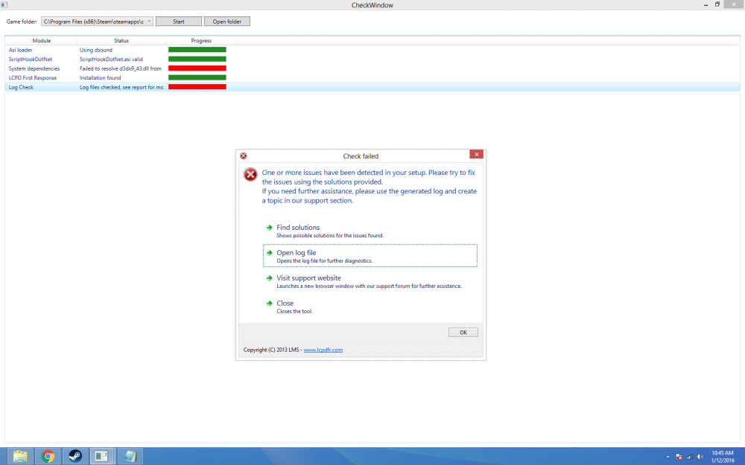Select the ScriptHookDotNet row

pos(372,60)
